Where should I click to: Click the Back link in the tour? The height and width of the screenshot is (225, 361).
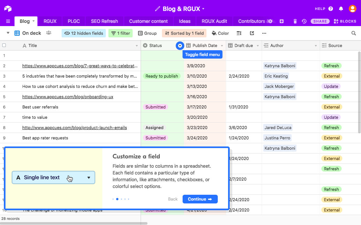pos(173,199)
